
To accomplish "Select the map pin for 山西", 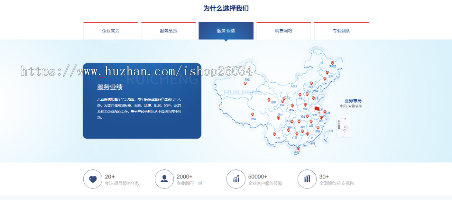I will click(x=300, y=95).
